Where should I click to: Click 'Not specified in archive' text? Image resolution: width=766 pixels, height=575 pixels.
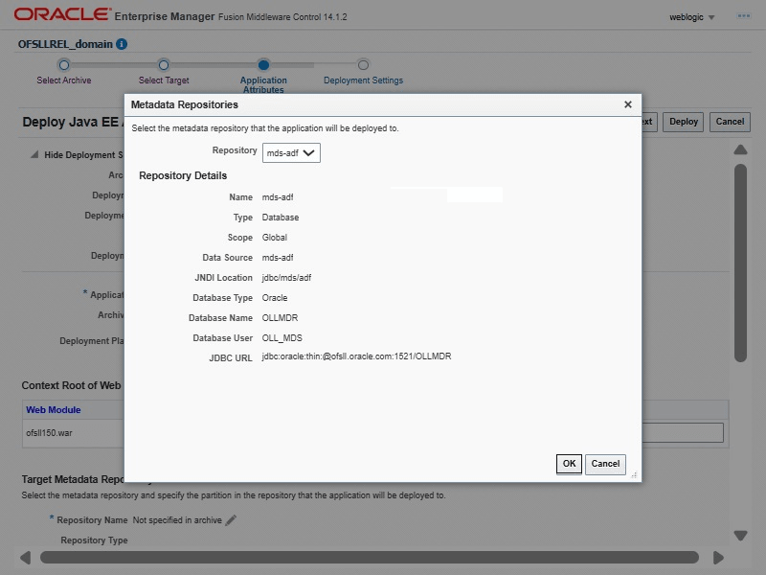pyautogui.click(x=177, y=520)
